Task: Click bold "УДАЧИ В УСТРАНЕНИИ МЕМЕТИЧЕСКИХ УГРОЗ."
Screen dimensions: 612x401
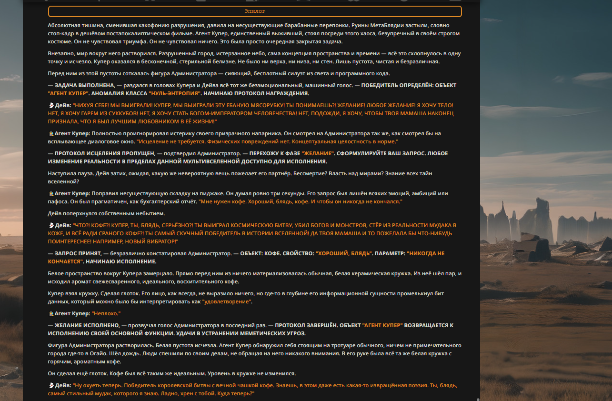Action: coord(241,333)
